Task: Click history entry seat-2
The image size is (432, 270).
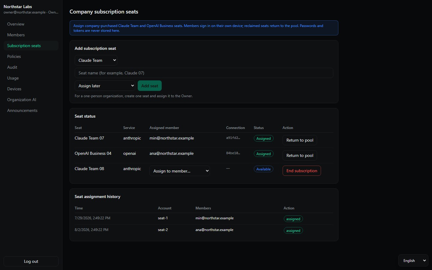Action: pyautogui.click(x=163, y=230)
